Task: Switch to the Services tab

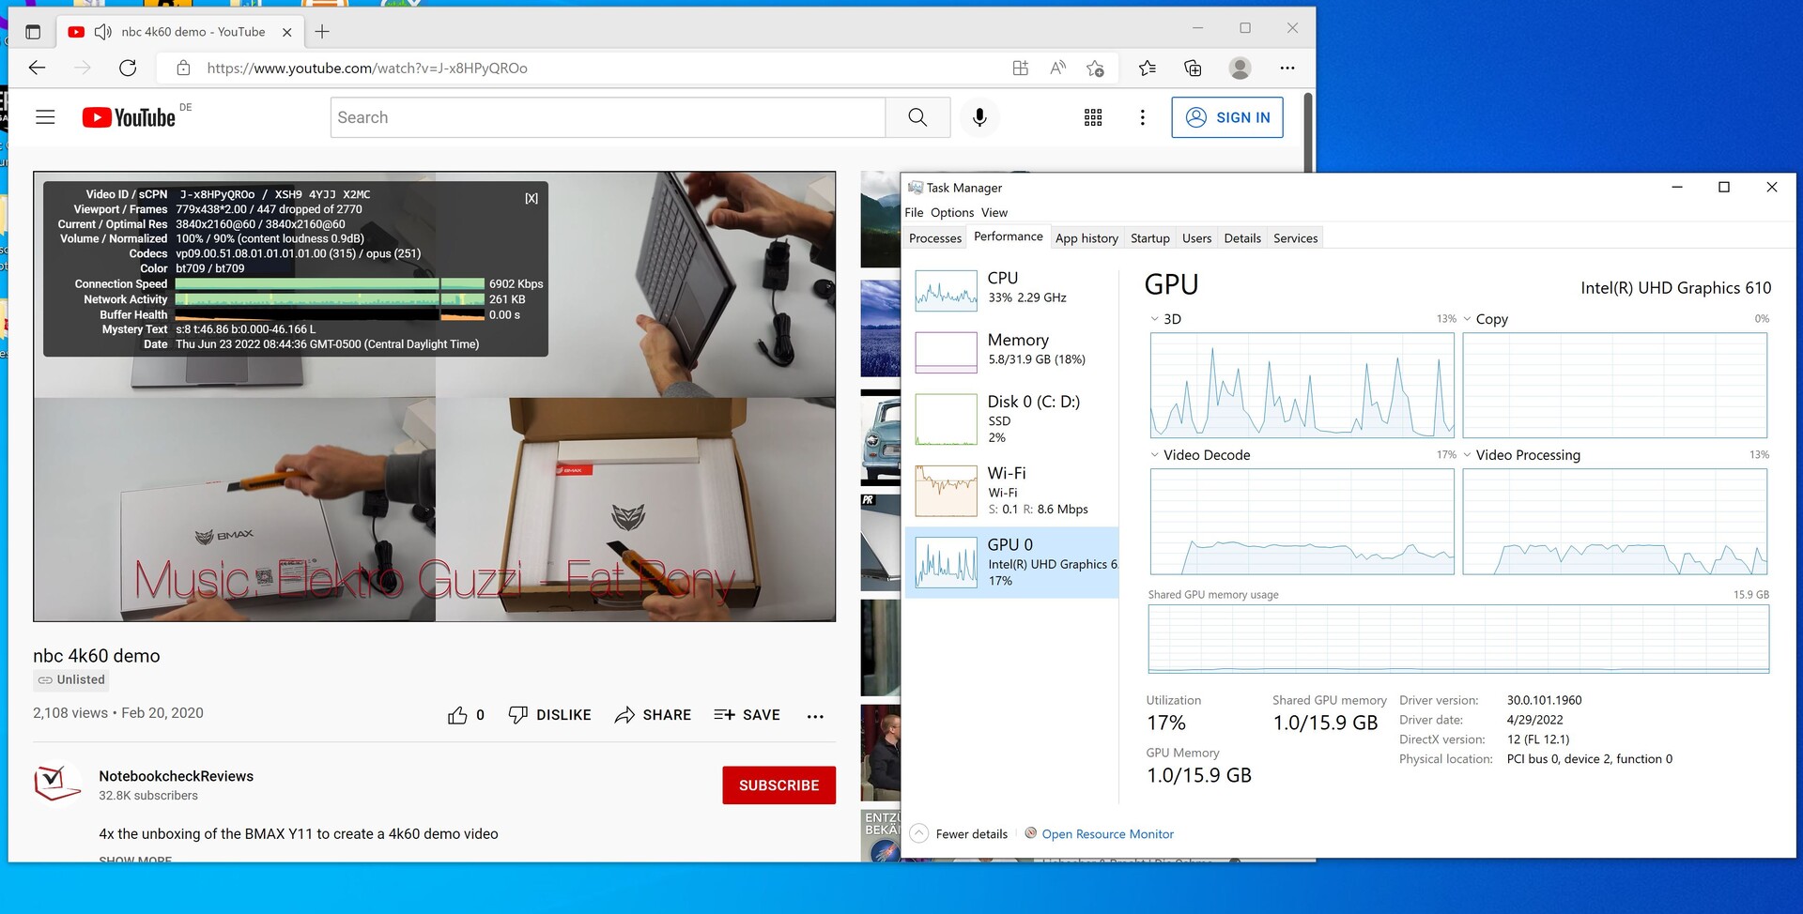Action: coord(1296,238)
